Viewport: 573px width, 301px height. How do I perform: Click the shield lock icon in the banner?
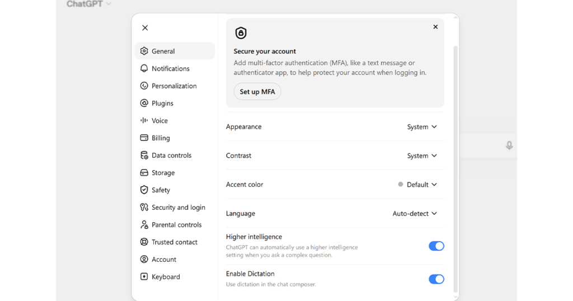click(x=241, y=33)
